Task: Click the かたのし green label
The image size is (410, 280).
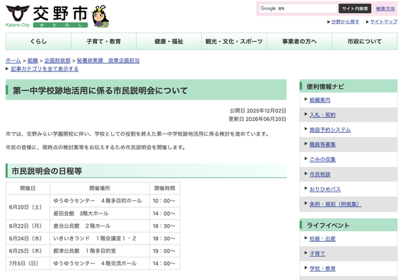Action: tap(60, 25)
